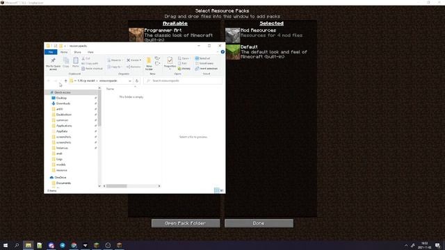Switch to large icons view in status bar
Image resolution: width=445 pixels, height=250 pixels.
[222, 190]
